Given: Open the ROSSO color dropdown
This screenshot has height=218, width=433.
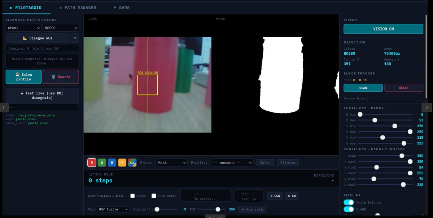Looking at the screenshot, I should [61, 28].
